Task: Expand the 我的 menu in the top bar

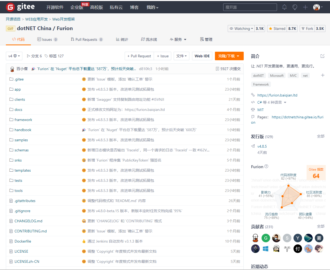Action: [152, 7]
